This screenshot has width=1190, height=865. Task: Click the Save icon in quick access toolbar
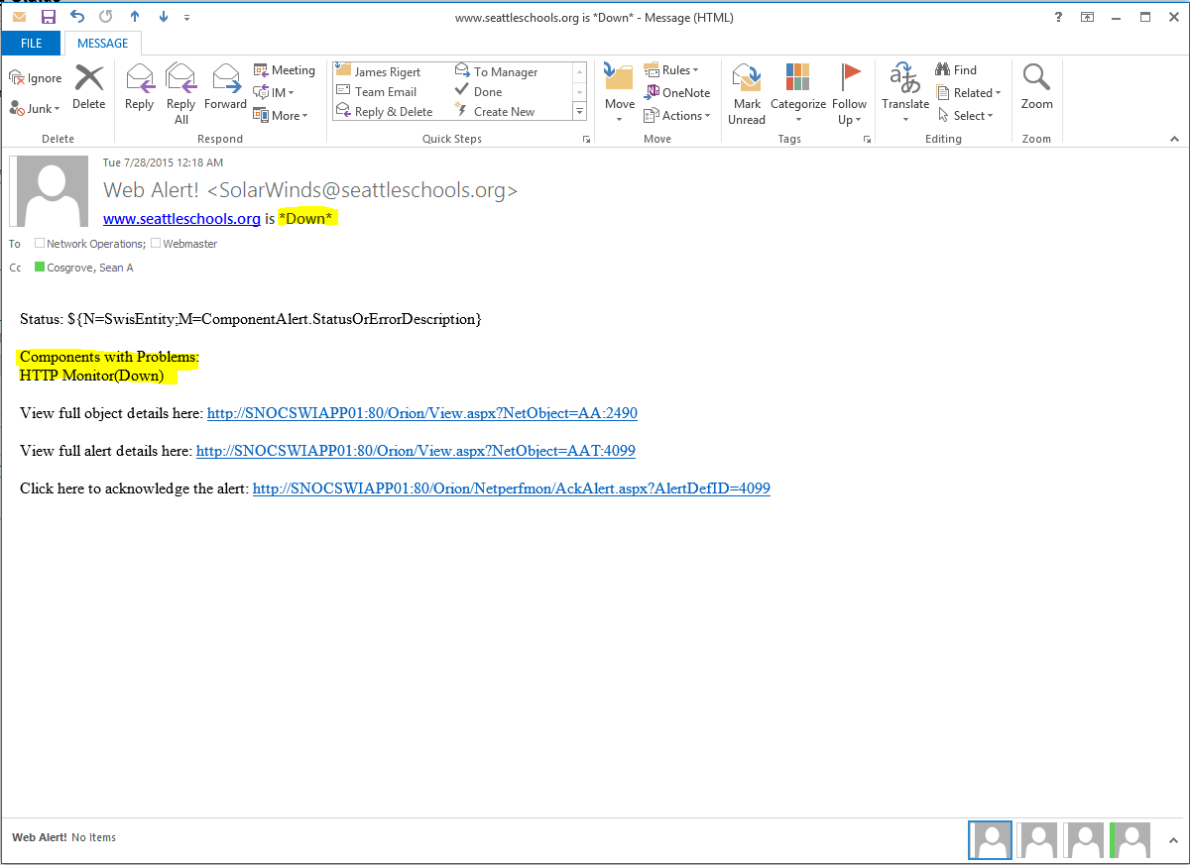click(49, 17)
